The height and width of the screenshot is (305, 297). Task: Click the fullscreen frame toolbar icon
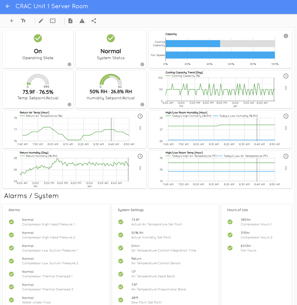pos(53,21)
